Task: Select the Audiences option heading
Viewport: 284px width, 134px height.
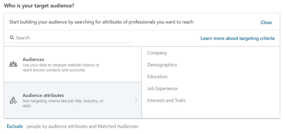Action: tap(33, 59)
